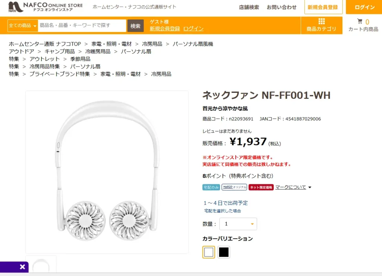The width and height of the screenshot is (382, 276).
Task: Click the 検索 search button
Action: point(135,26)
